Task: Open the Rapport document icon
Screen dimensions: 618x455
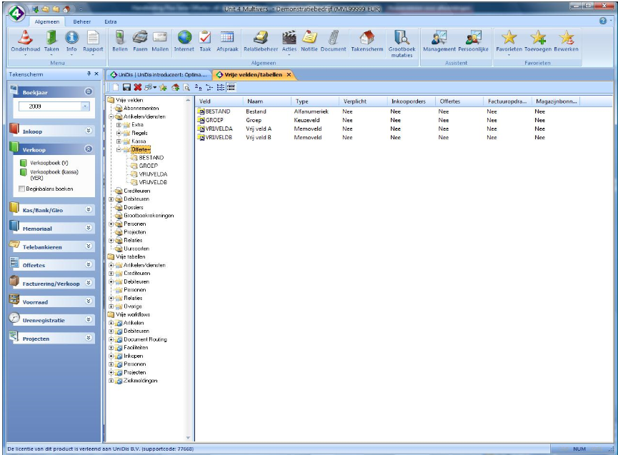Action: (x=93, y=38)
